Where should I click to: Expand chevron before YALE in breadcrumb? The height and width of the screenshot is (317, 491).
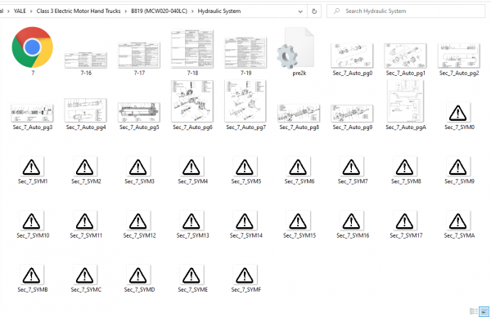click(8, 11)
